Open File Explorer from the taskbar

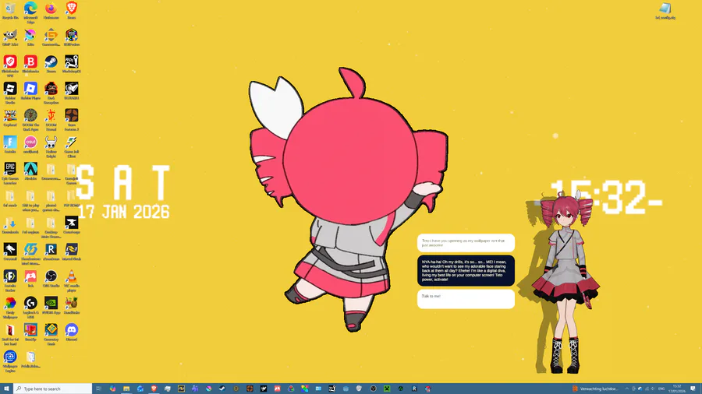[x=126, y=389]
